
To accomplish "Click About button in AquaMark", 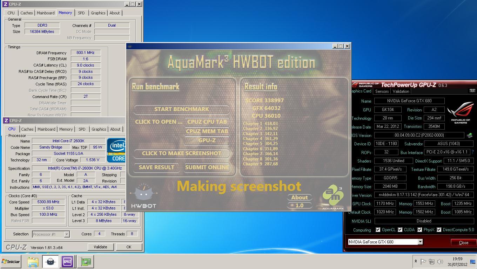I will coord(300,198).
